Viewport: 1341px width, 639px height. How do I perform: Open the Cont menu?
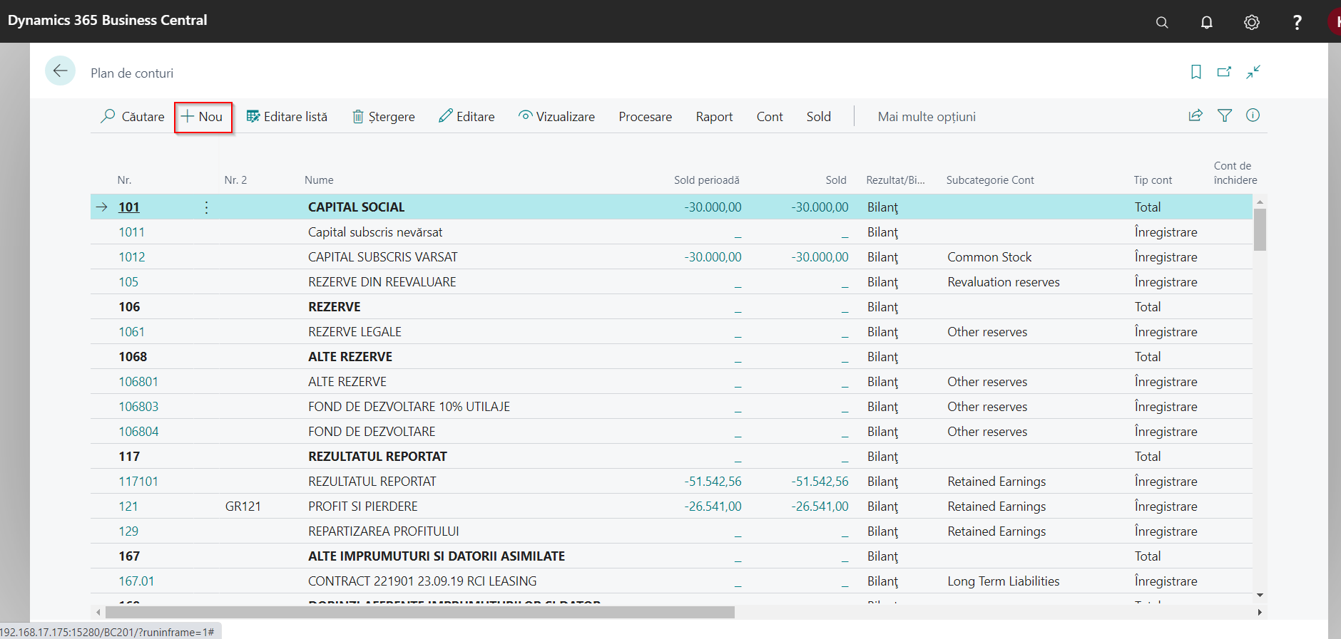tap(769, 117)
